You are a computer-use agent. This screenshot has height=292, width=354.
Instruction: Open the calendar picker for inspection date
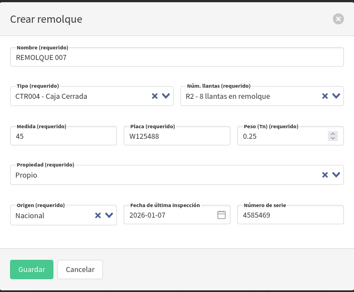point(222,215)
